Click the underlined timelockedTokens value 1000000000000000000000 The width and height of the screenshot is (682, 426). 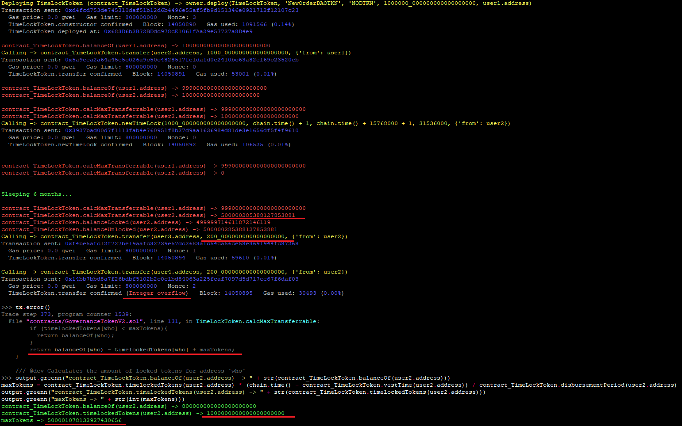[246, 413]
